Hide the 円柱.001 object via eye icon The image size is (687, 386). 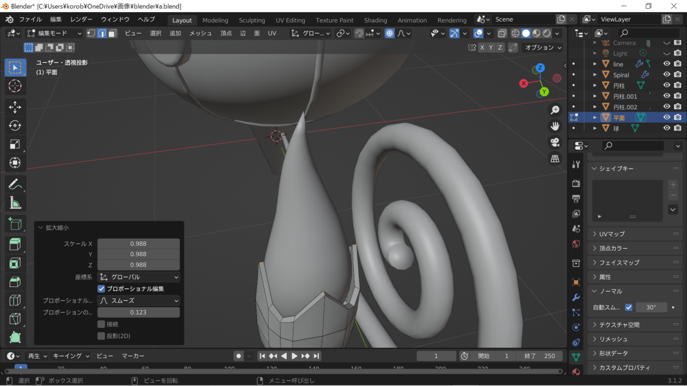(666, 96)
